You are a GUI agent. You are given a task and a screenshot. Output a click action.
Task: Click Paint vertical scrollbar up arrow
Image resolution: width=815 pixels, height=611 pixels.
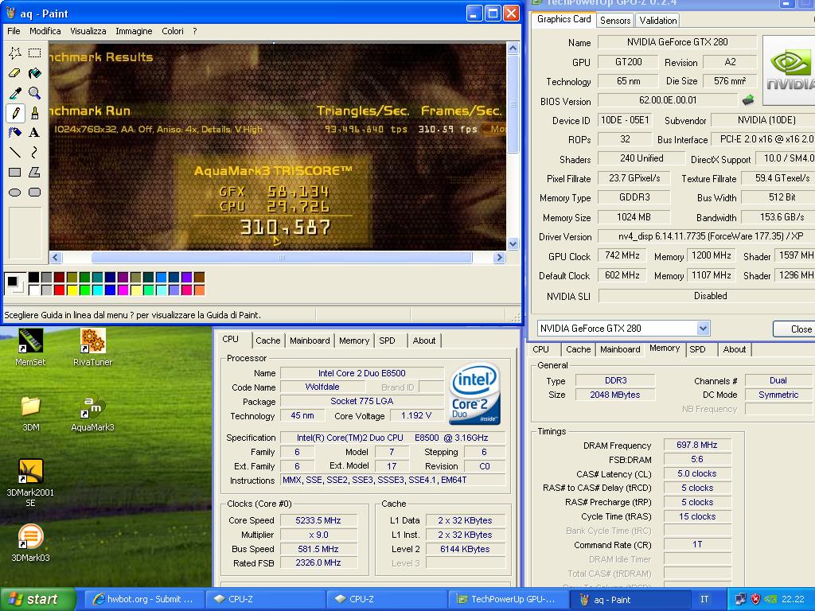513,49
